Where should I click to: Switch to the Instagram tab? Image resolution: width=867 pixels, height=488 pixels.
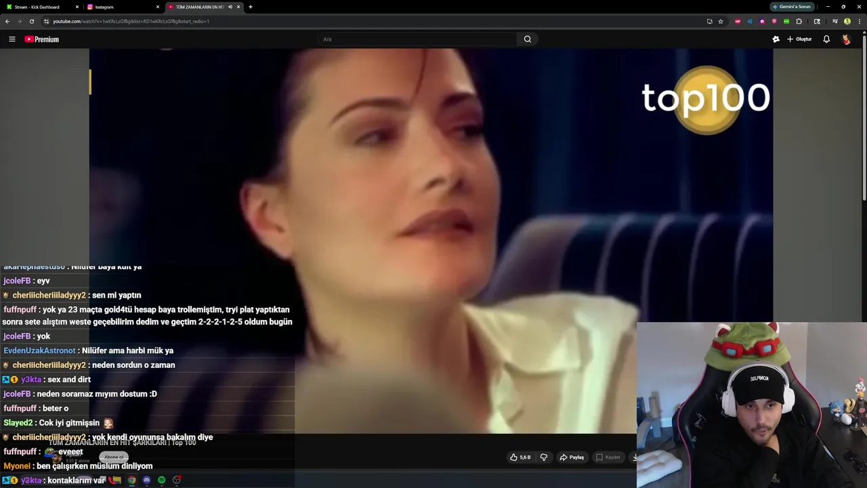click(x=123, y=7)
